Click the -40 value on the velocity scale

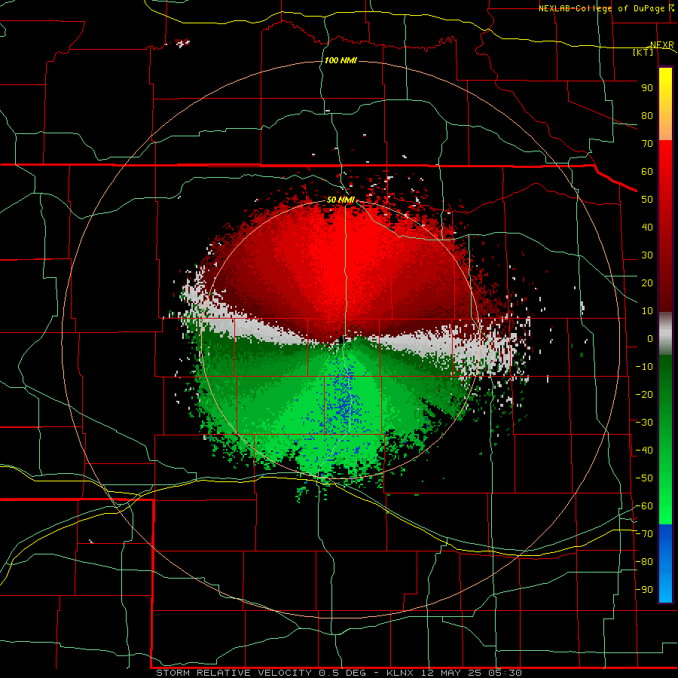(x=644, y=450)
